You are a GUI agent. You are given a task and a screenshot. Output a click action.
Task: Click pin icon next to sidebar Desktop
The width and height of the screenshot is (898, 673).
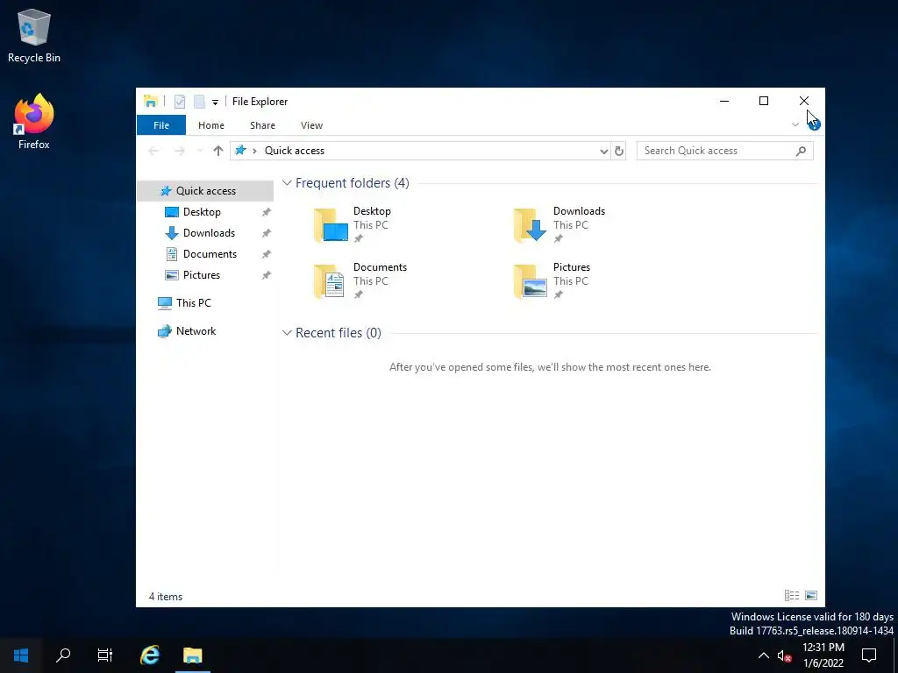pos(267,212)
